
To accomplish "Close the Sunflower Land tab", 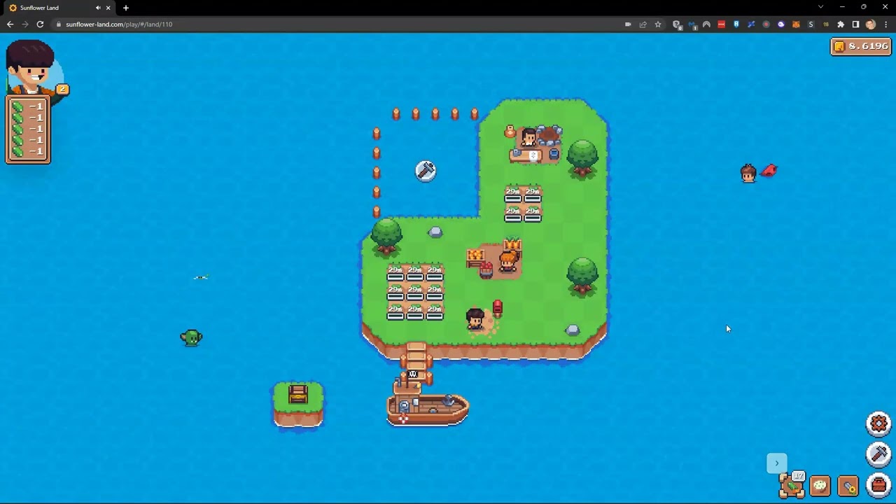I will [108, 8].
